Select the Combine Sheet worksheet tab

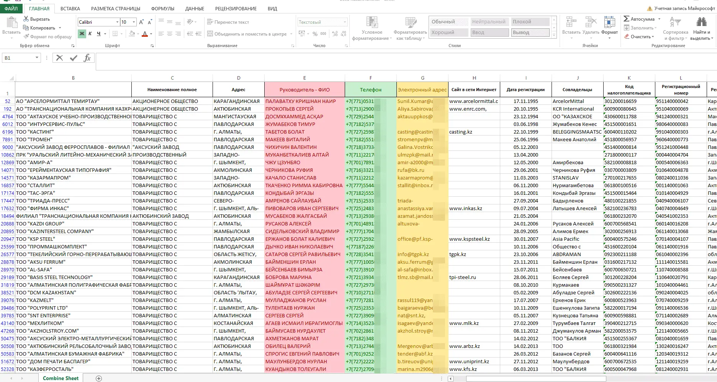[x=61, y=378]
